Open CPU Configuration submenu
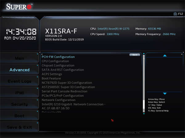 pos(55,61)
